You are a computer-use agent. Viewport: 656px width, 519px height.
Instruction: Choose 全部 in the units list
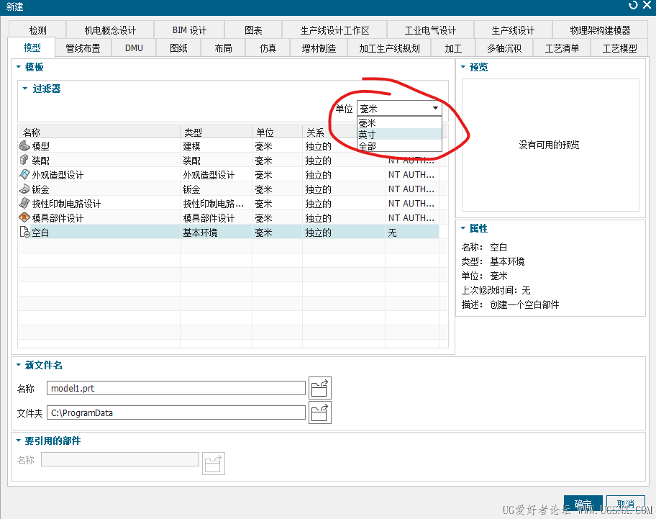coord(399,145)
